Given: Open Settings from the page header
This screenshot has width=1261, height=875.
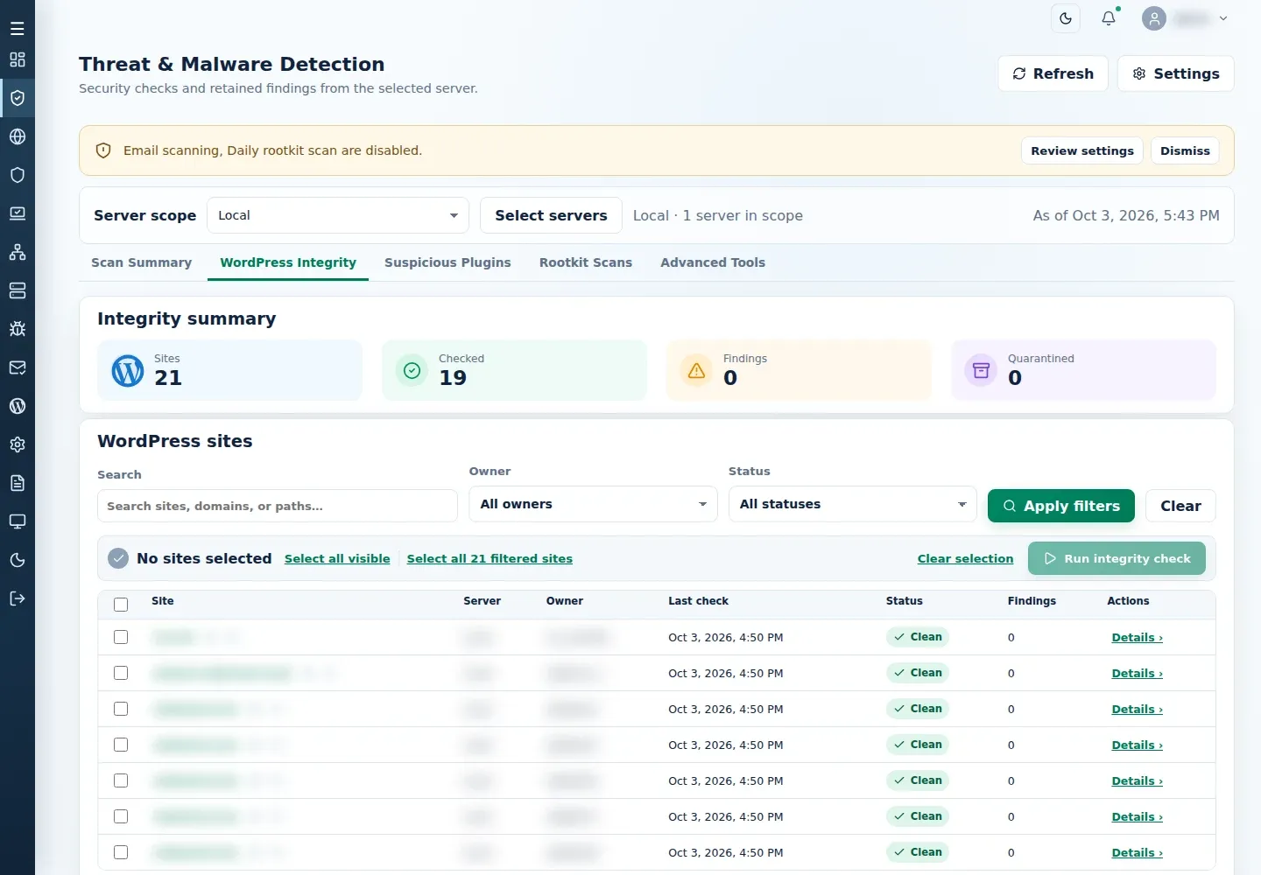Looking at the screenshot, I should coord(1175,73).
